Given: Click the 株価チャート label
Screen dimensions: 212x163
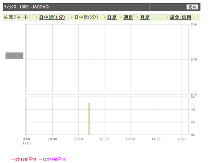Looking at the screenshot, I should click(x=16, y=17).
